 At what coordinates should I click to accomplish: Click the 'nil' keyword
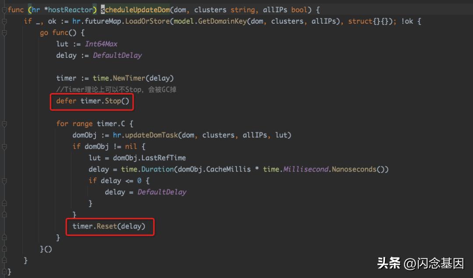tap(131, 147)
